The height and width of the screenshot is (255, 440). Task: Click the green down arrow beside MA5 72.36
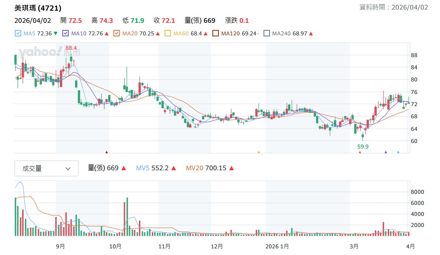point(56,34)
